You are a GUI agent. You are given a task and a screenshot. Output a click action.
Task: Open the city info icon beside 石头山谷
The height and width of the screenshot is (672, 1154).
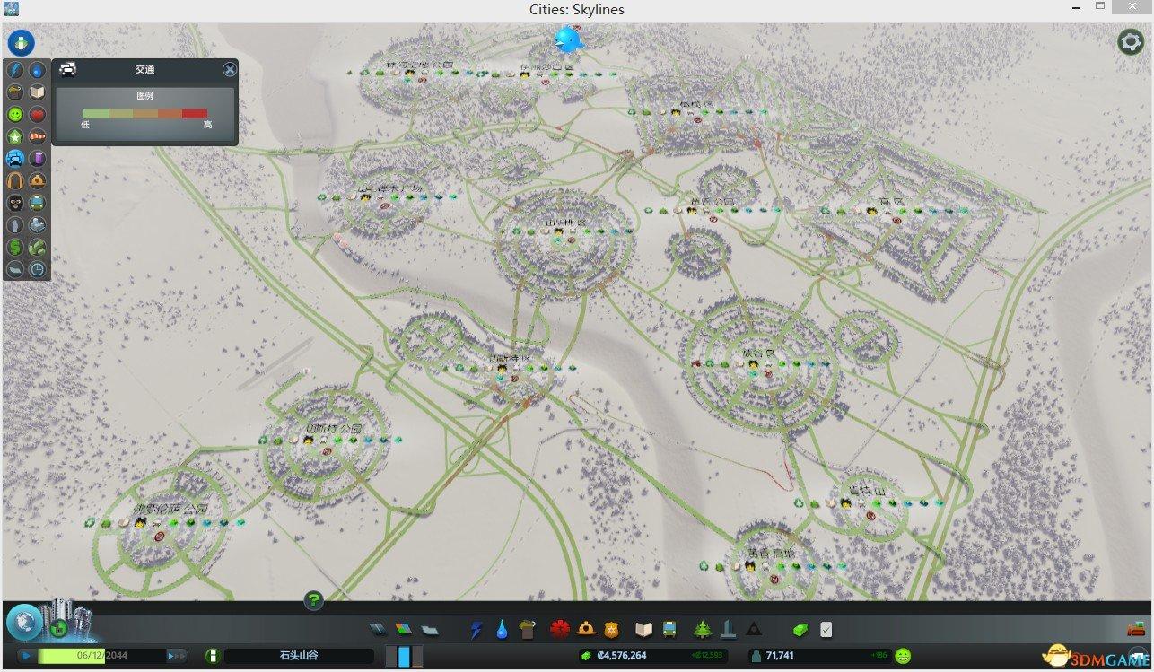click(212, 656)
